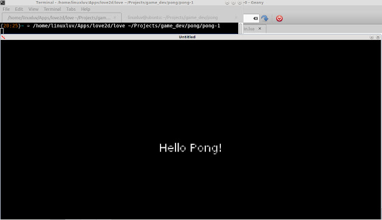Click the terminal window's vertical scrollbar
Viewport: 382px width, 220px height.
(241, 29)
